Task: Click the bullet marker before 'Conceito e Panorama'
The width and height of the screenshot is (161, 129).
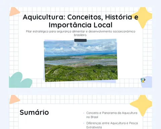Action: (x=84, y=113)
